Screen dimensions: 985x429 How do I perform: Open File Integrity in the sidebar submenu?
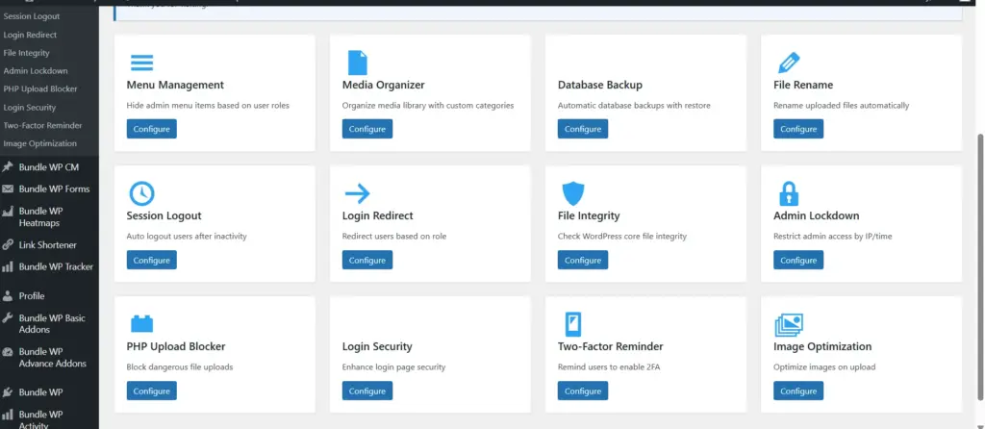[26, 53]
